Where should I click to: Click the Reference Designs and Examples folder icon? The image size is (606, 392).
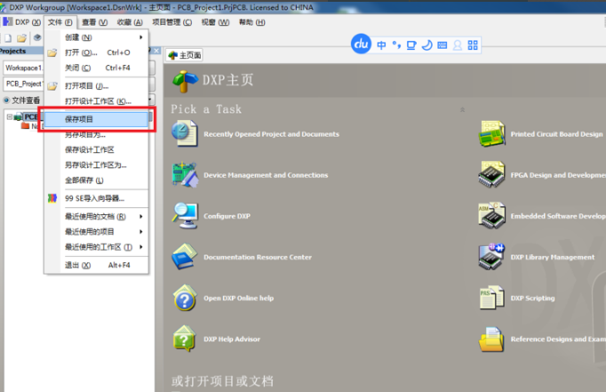pos(491,339)
